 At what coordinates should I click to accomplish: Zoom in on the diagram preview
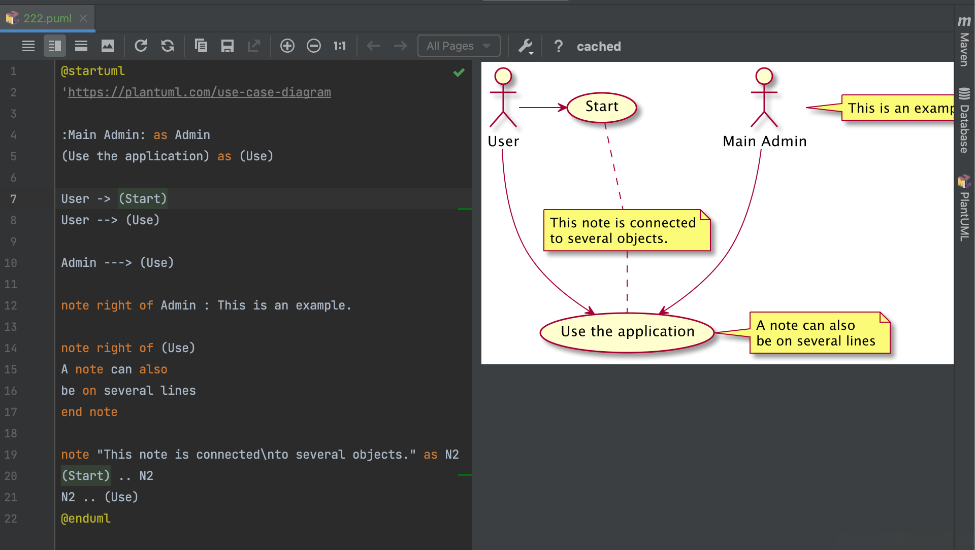(x=287, y=46)
